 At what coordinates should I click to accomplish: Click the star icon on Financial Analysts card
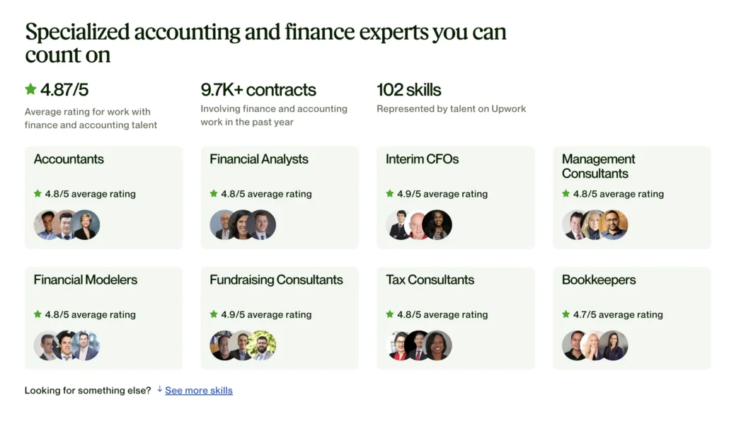point(214,193)
